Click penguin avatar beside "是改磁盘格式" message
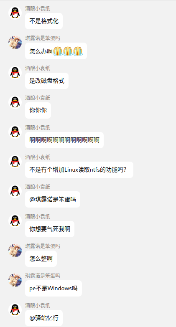The width and height of the screenshot is (176, 327). tap(15, 72)
